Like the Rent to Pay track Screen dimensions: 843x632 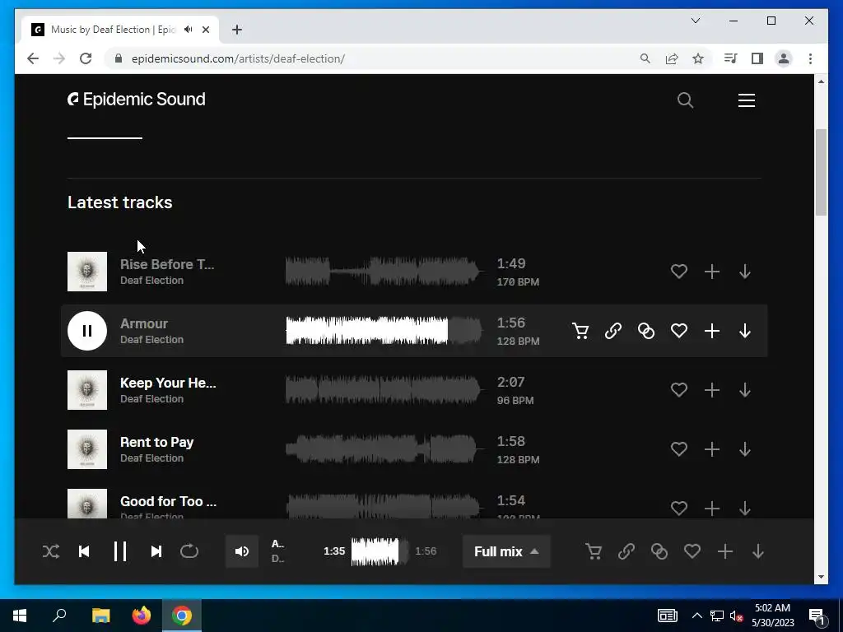click(679, 448)
